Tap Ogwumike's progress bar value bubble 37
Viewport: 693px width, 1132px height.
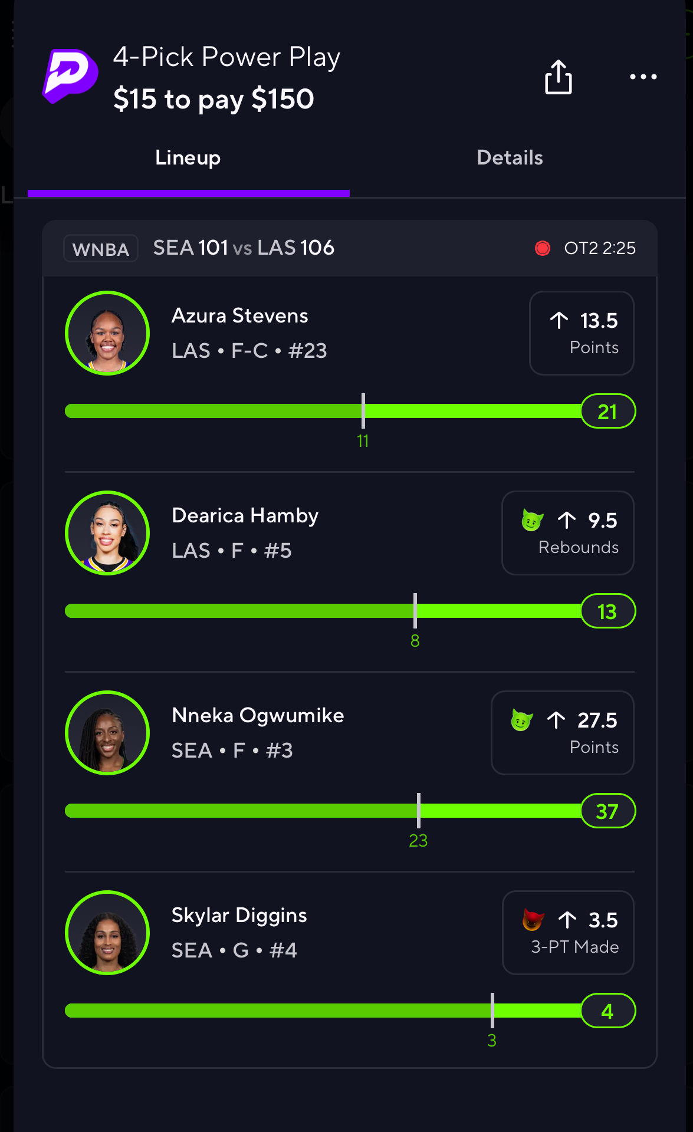[607, 811]
